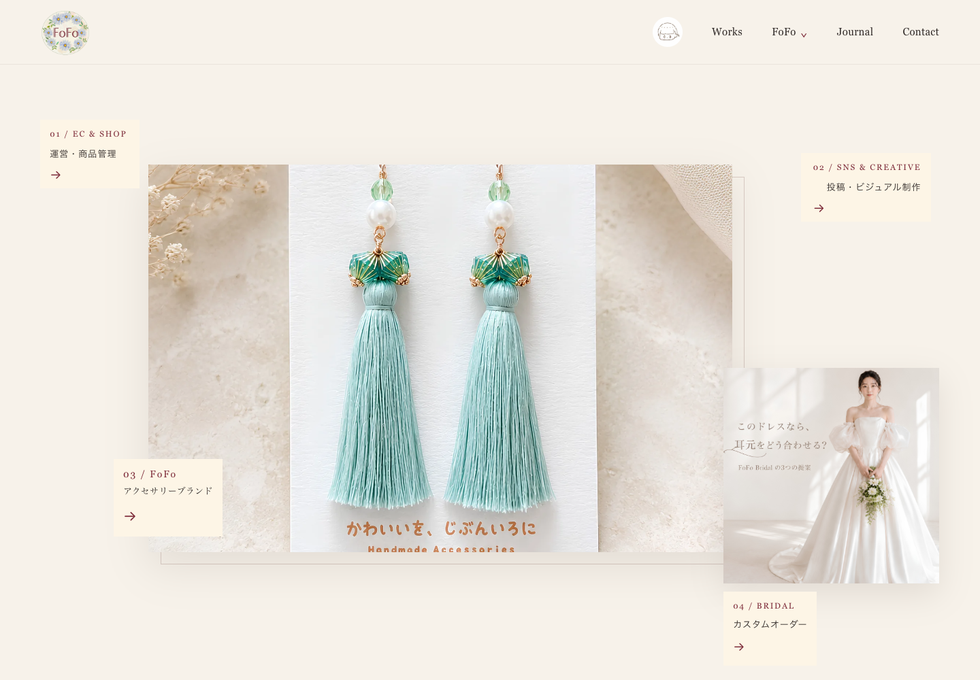Click the アクセサリーブランド text

(168, 491)
